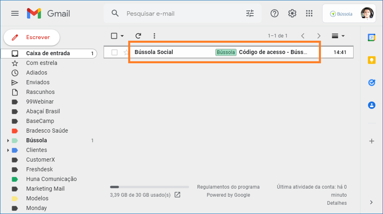Go to newer messages arrow
The height and width of the screenshot is (214, 383).
pyautogui.click(x=303, y=36)
